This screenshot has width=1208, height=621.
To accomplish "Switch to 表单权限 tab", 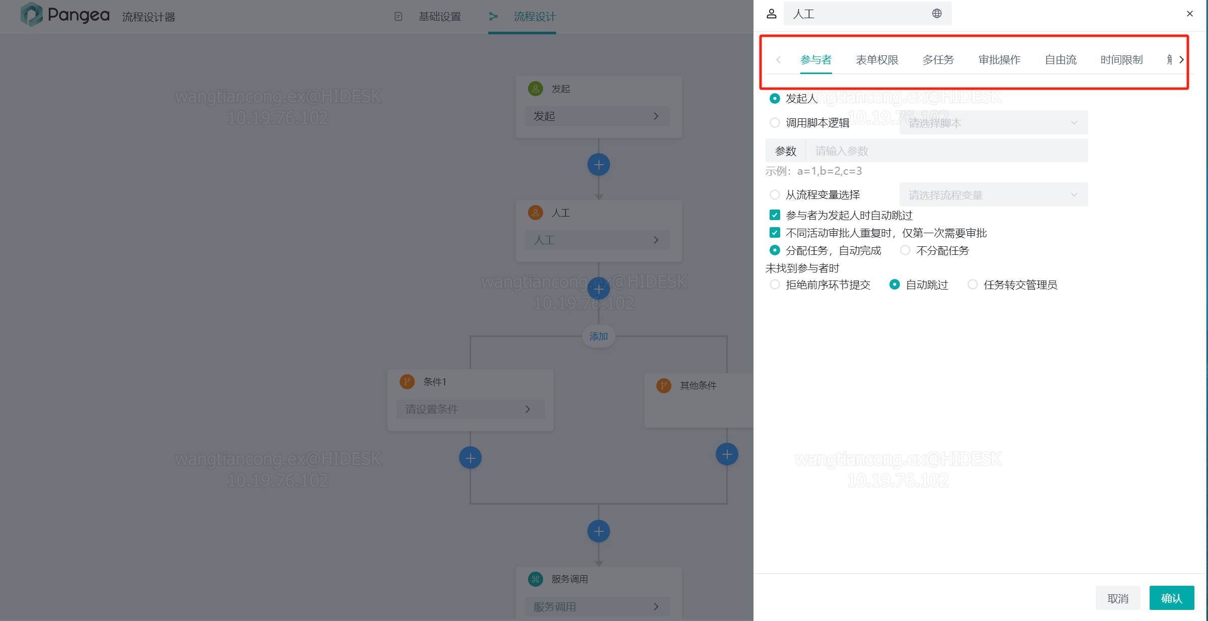I will point(876,59).
